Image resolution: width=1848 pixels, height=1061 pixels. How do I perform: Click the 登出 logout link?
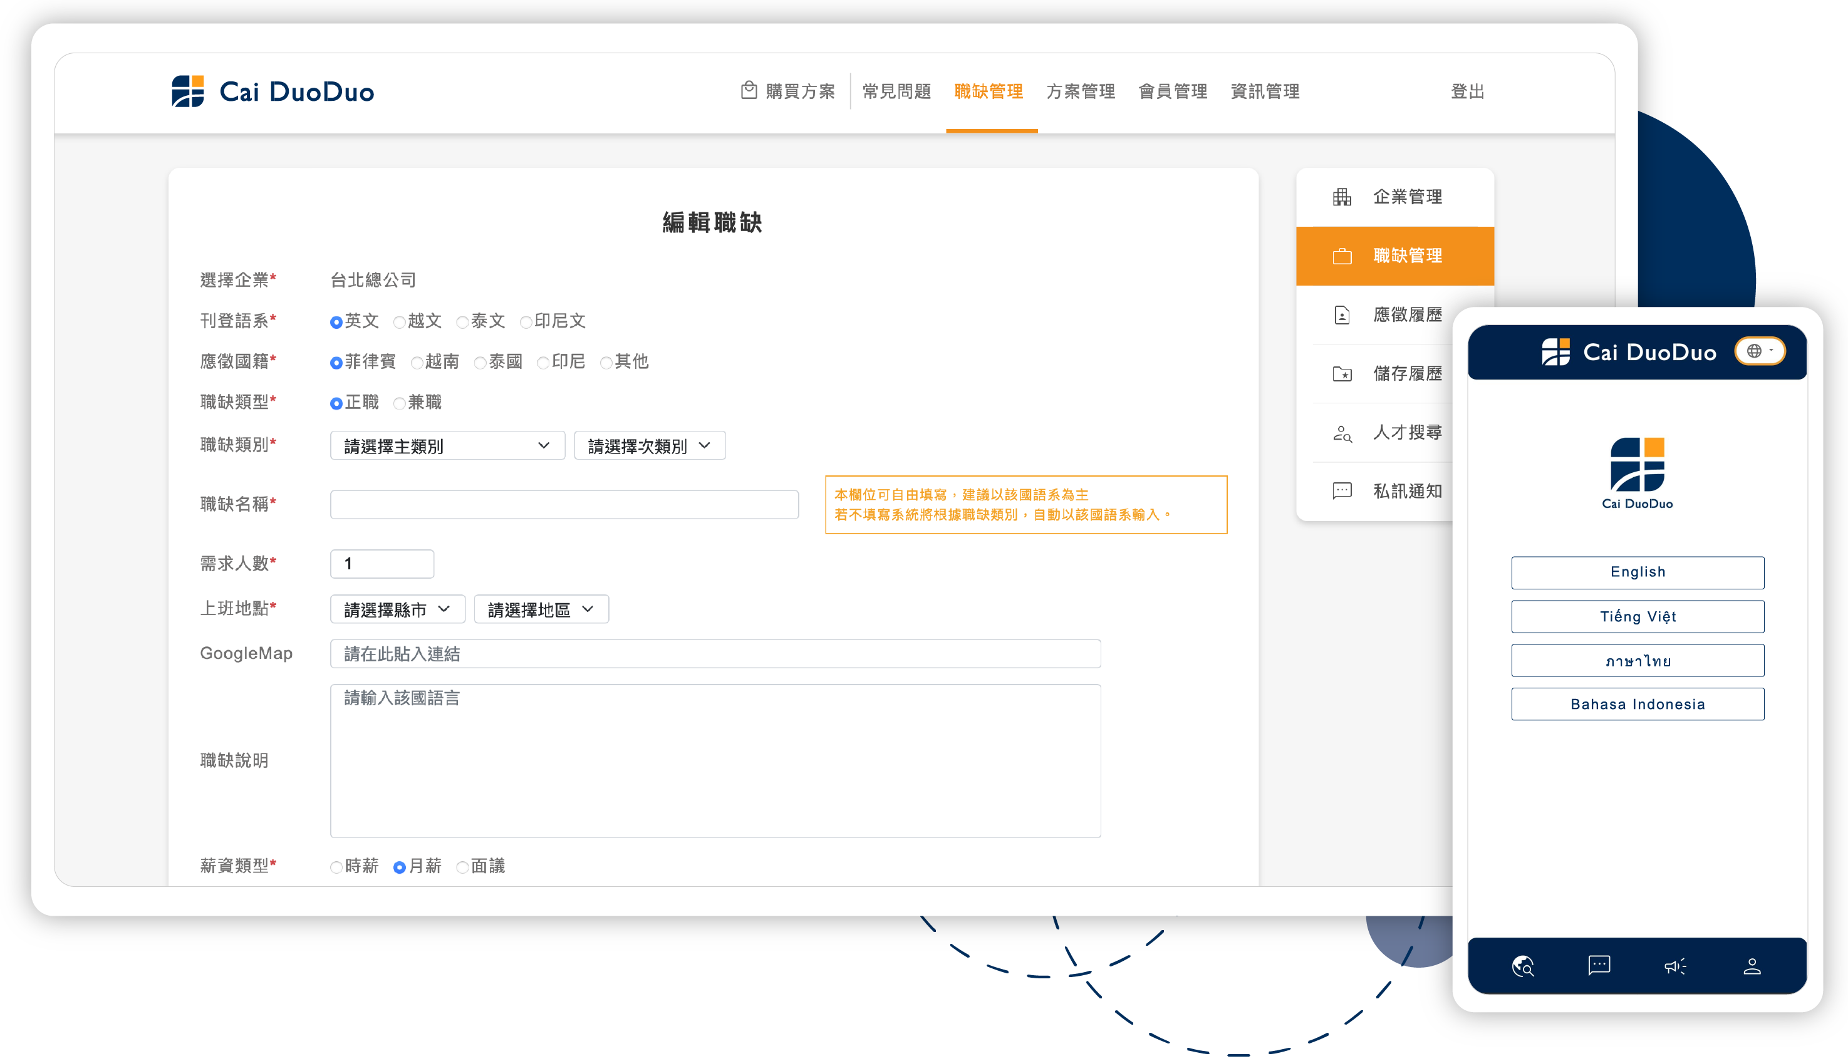[1467, 92]
